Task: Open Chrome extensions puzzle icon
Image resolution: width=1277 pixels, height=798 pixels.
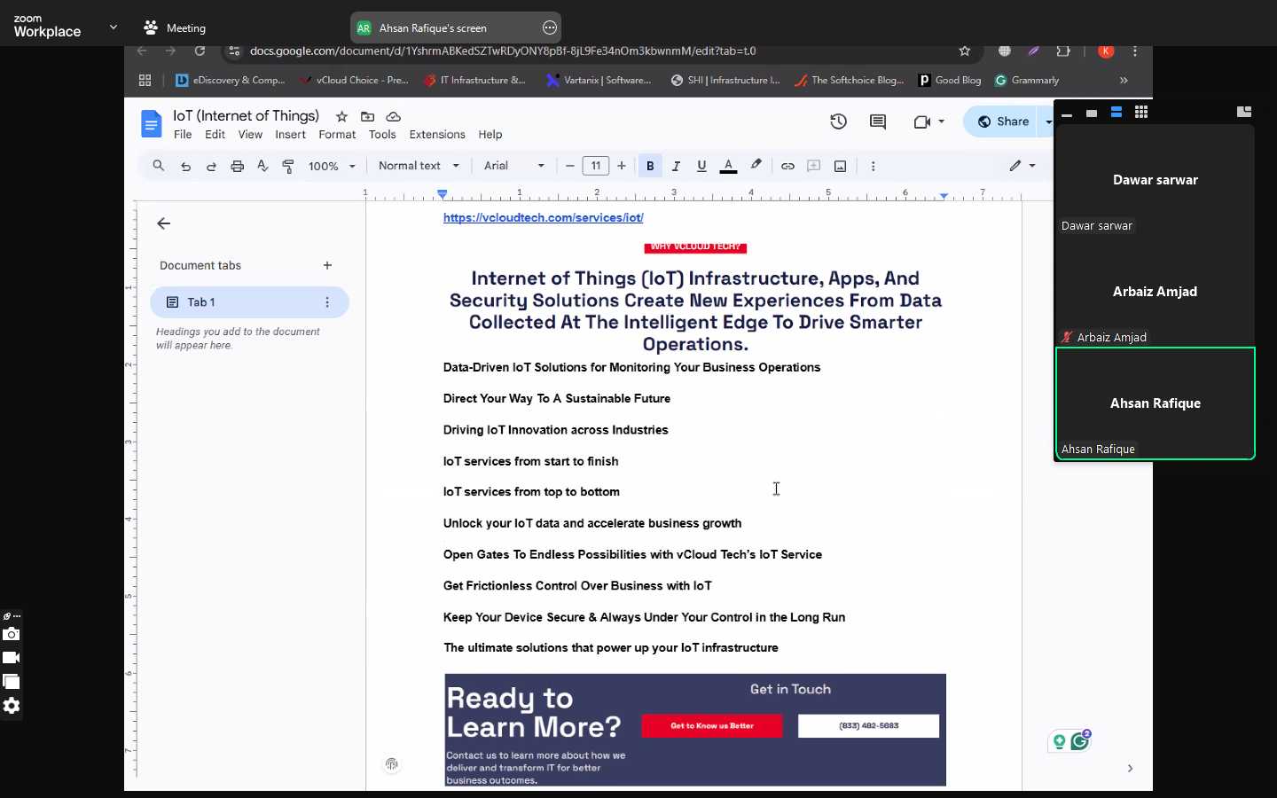Action: tap(1063, 51)
